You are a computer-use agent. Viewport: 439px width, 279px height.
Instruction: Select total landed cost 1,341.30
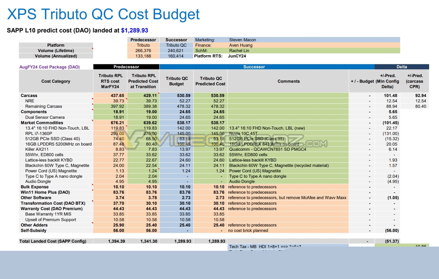[149, 241]
